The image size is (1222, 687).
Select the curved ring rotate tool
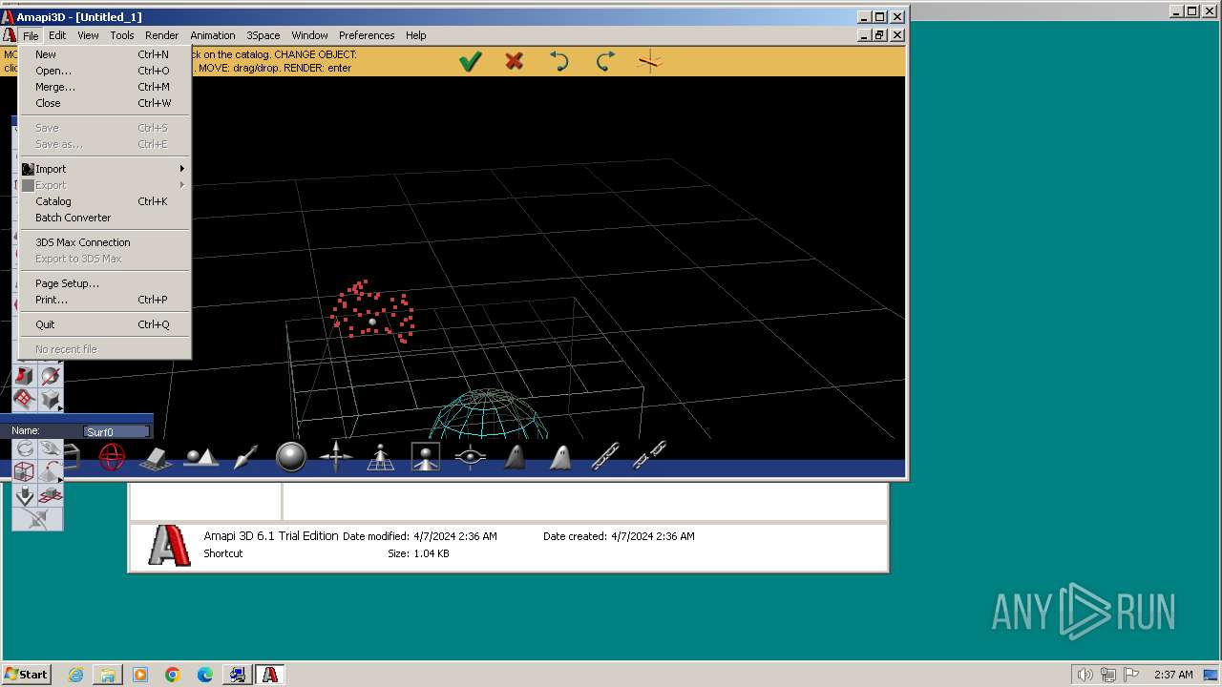25,449
